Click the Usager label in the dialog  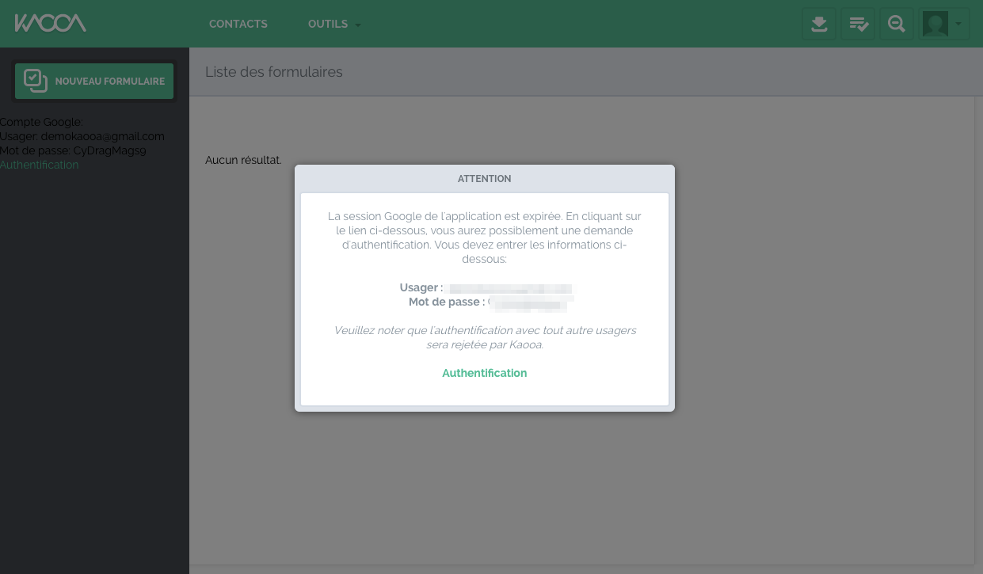(x=421, y=287)
